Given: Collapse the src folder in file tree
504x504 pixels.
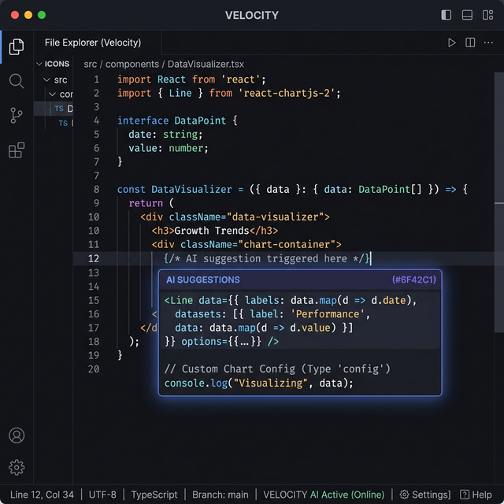Looking at the screenshot, I should (46, 80).
